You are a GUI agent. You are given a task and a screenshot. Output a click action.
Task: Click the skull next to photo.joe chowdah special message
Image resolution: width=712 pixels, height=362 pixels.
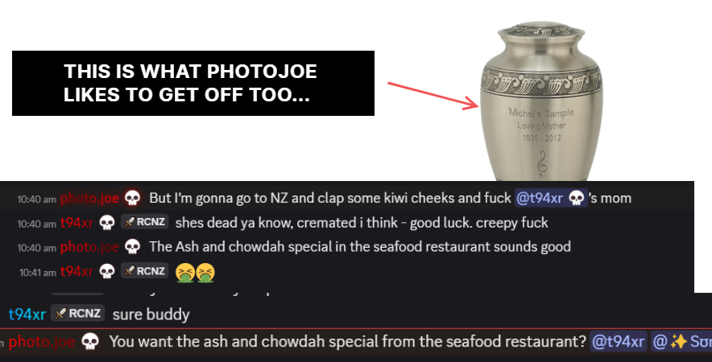coord(132,247)
